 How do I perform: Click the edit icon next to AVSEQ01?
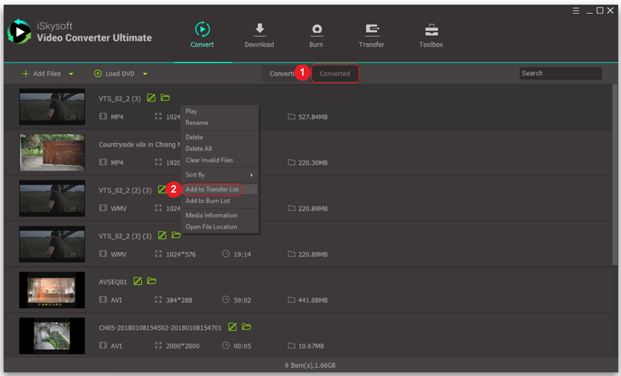click(137, 281)
